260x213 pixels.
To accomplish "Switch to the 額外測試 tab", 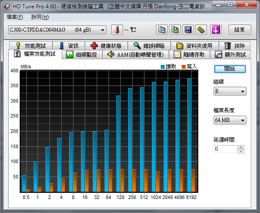I will point(231,54).
